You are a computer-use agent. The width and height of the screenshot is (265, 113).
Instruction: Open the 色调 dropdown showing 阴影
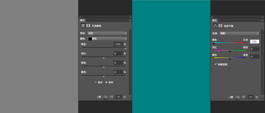click(x=239, y=33)
